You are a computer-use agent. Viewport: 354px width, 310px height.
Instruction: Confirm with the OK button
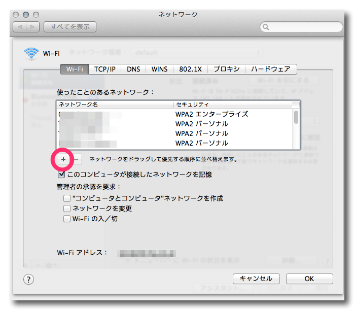pos(309,279)
